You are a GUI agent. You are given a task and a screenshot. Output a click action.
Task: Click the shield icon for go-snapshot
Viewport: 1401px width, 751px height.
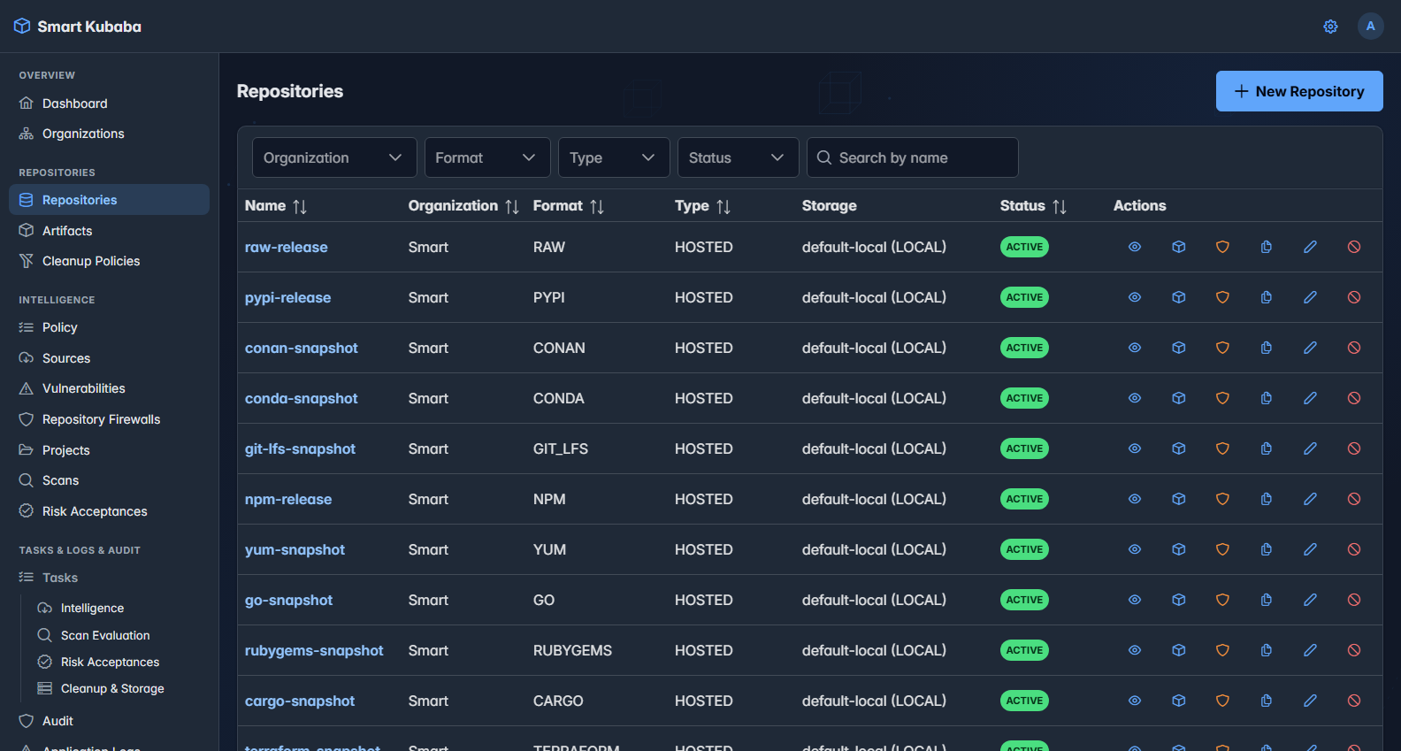point(1222,600)
